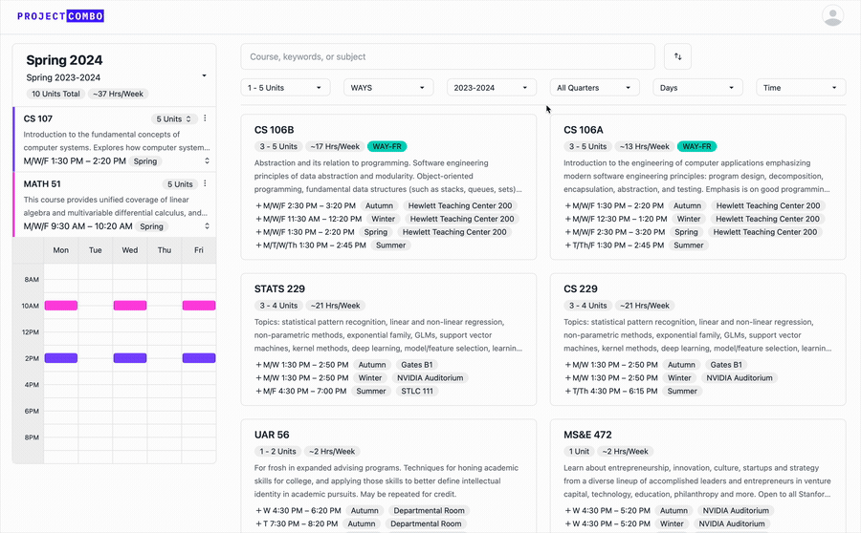861x533 pixels.
Task: Click the course search input field
Action: coord(447,56)
